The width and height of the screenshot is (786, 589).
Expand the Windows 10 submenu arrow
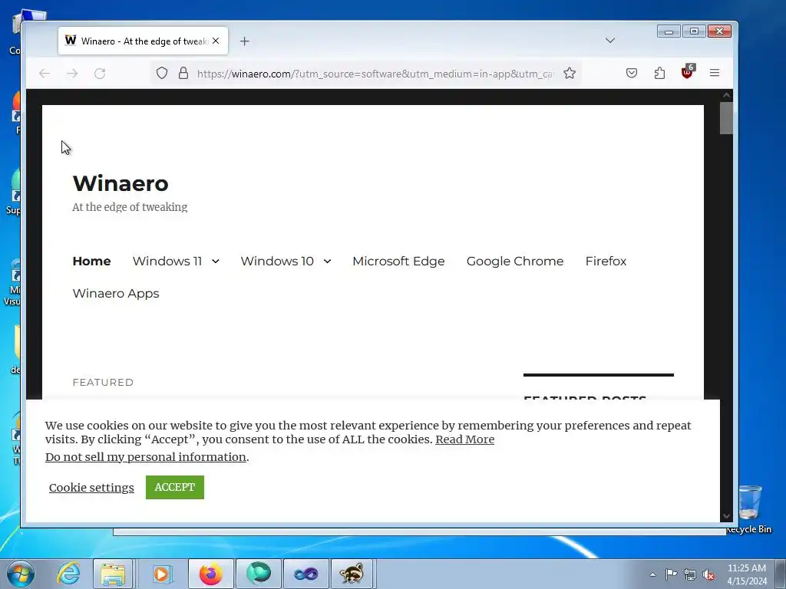327,262
